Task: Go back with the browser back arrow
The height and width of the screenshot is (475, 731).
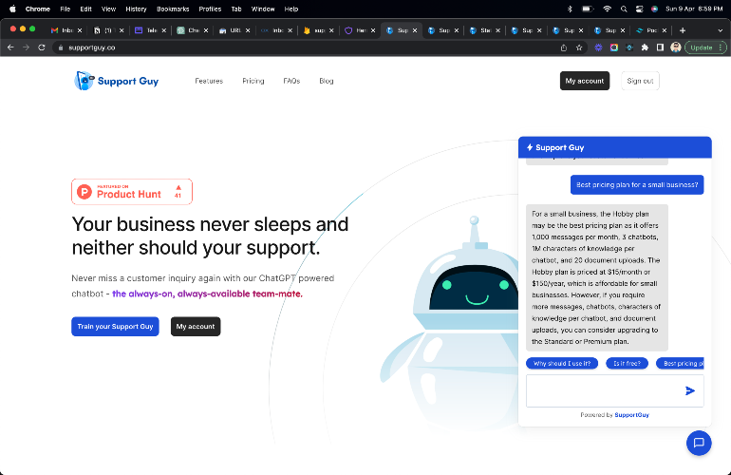Action: [10, 47]
